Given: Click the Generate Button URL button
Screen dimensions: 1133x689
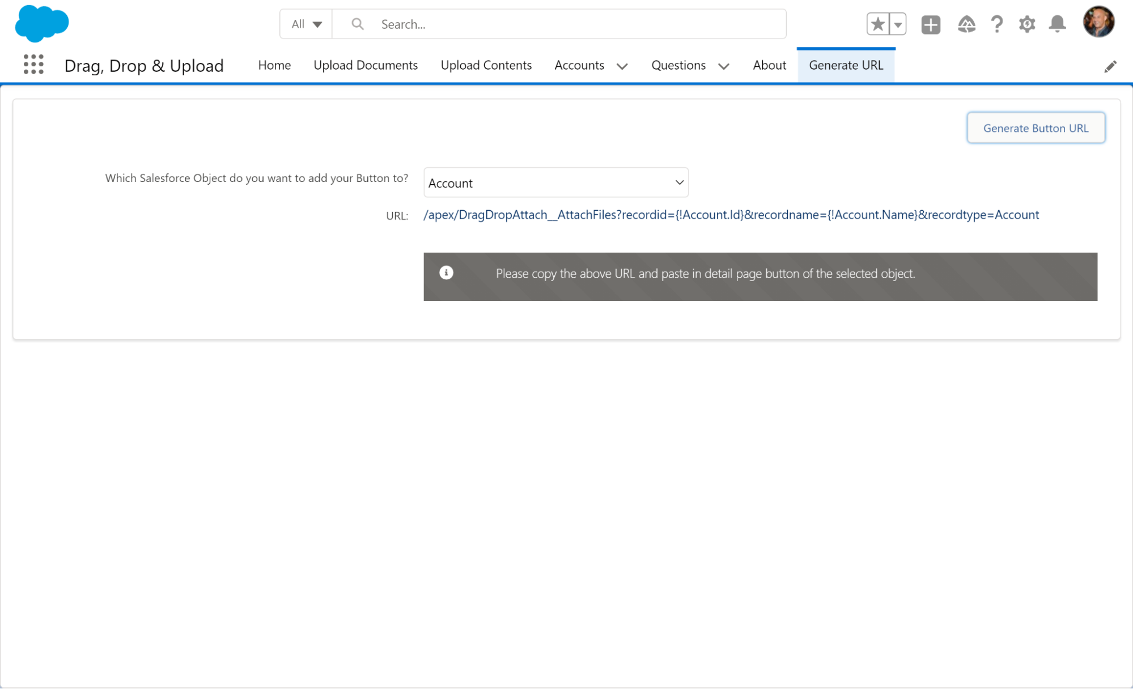Looking at the screenshot, I should click(1036, 128).
